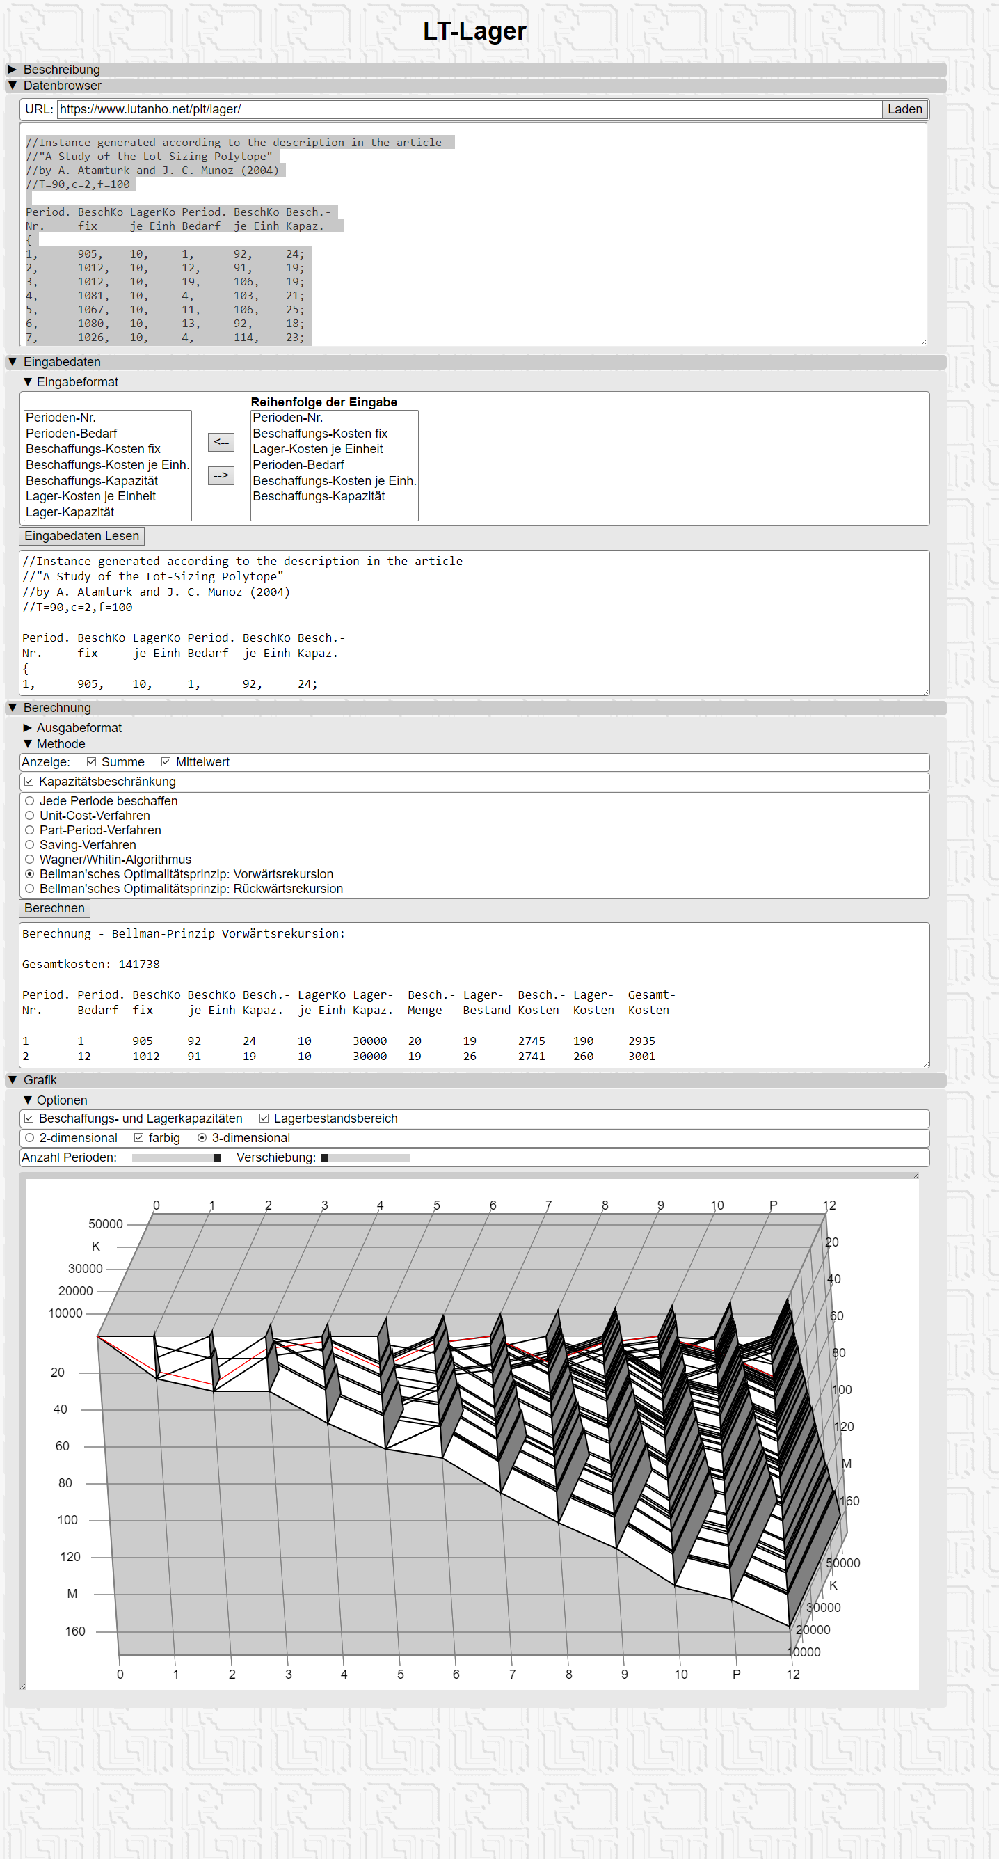
Task: Disable the Lagerbestandsbereich checkbox
Action: point(264,1118)
